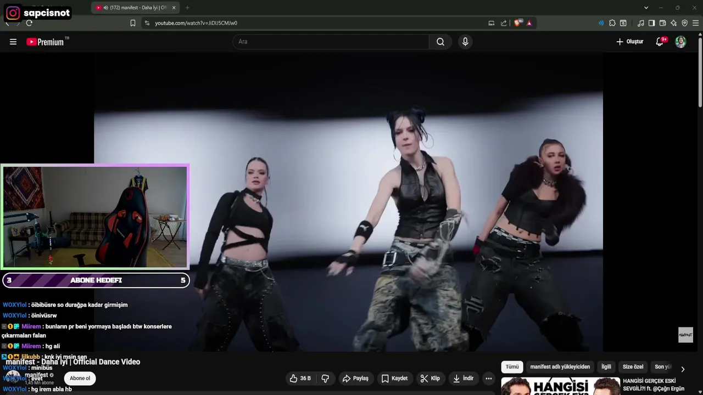The width and height of the screenshot is (703, 395).
Task: Open the media playlist music note icon
Action: click(x=641, y=23)
